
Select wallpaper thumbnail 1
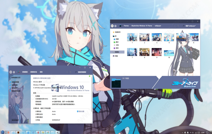132,37
